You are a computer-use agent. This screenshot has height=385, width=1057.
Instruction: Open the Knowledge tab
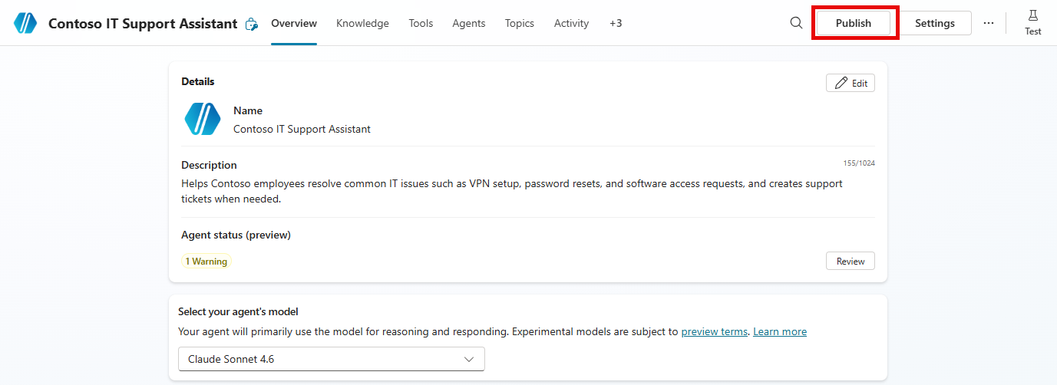point(362,23)
